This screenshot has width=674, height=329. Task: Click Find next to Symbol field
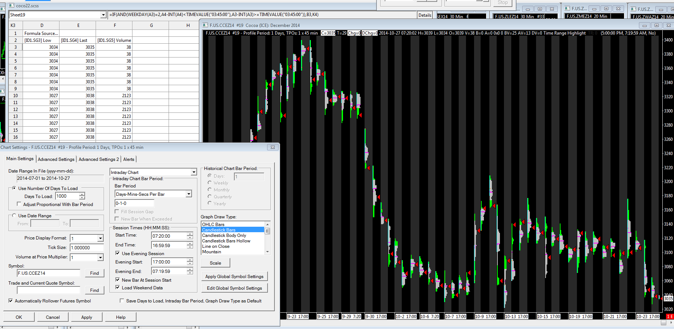[95, 273]
